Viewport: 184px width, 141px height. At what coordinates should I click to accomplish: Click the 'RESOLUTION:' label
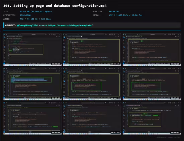(10, 15)
